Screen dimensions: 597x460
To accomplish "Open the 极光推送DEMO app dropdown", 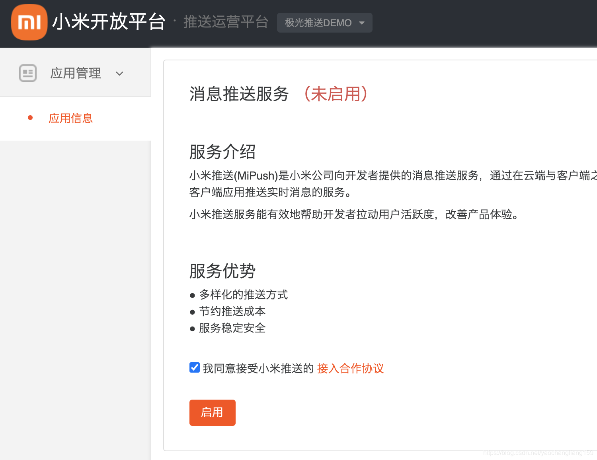I will click(325, 23).
